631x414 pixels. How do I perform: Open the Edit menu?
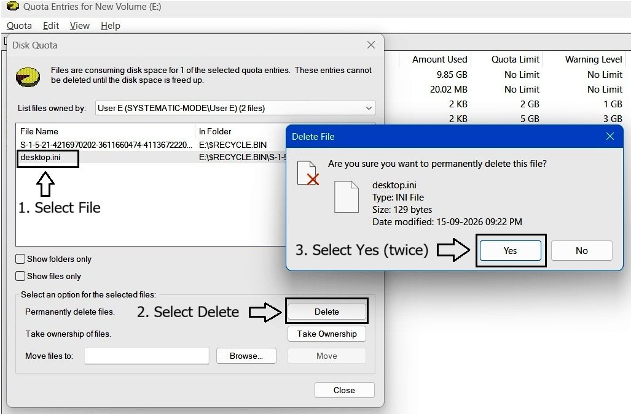(x=51, y=26)
